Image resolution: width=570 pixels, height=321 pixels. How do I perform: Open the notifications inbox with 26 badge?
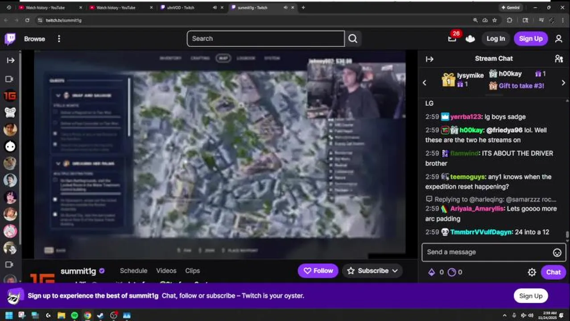point(452,39)
